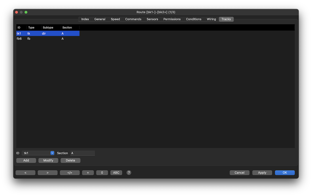Click the Add button
This screenshot has width=312, height=196.
(26, 160)
